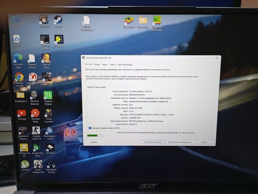Launch Guild of Heroes game shortcut

click(x=45, y=42)
